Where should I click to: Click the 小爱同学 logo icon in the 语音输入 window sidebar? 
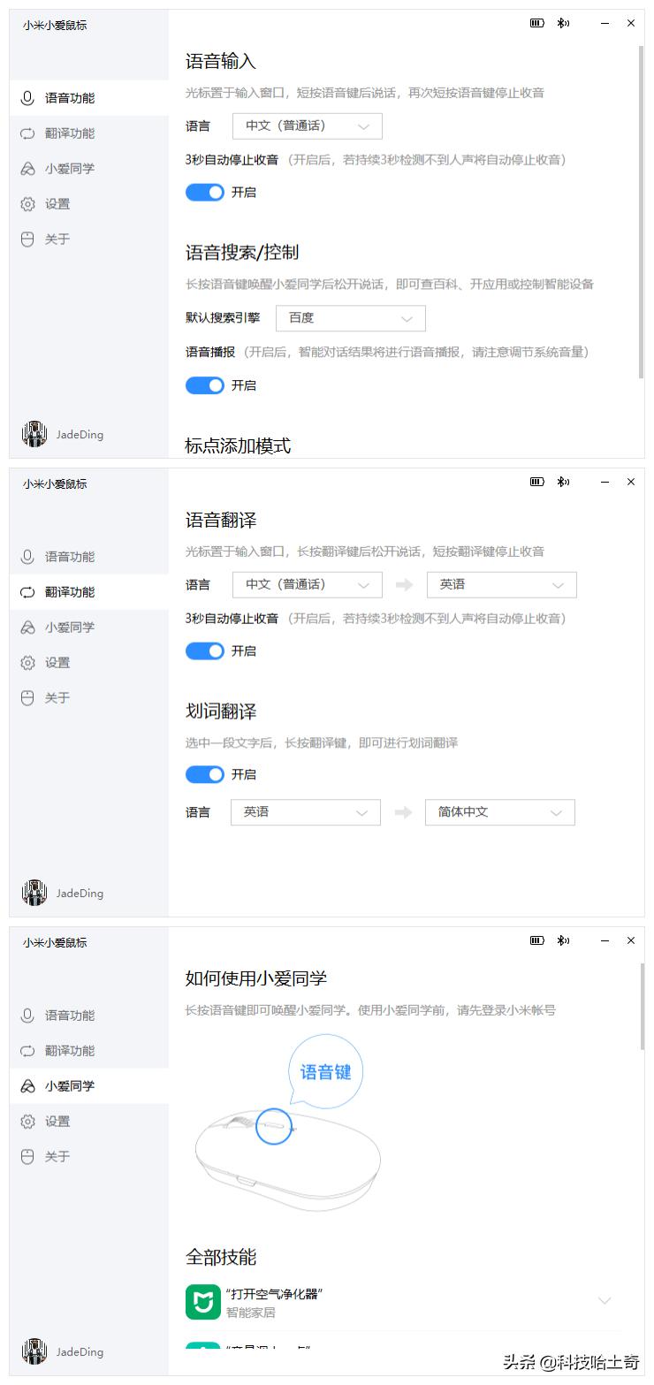click(27, 169)
